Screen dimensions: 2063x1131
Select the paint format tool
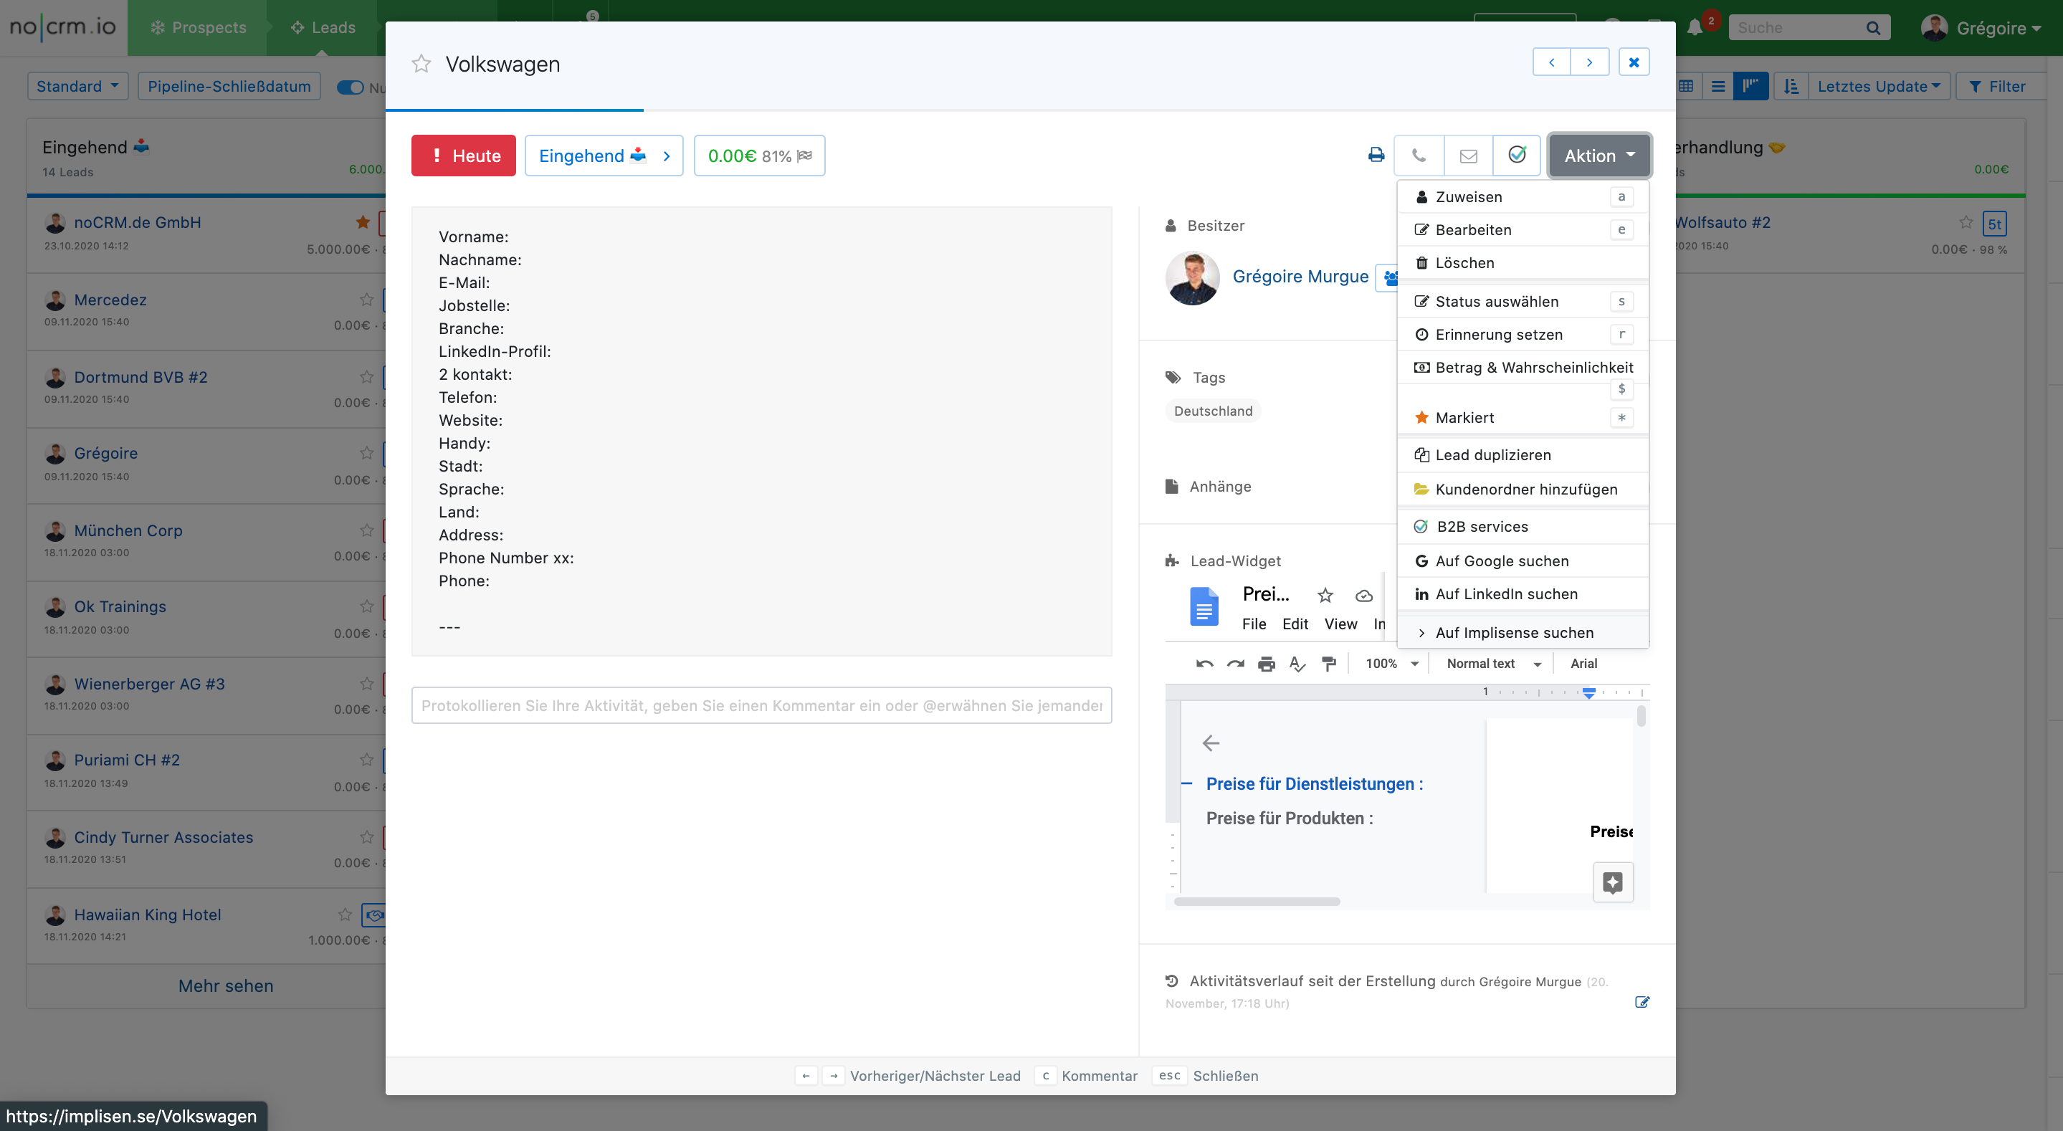point(1328,663)
